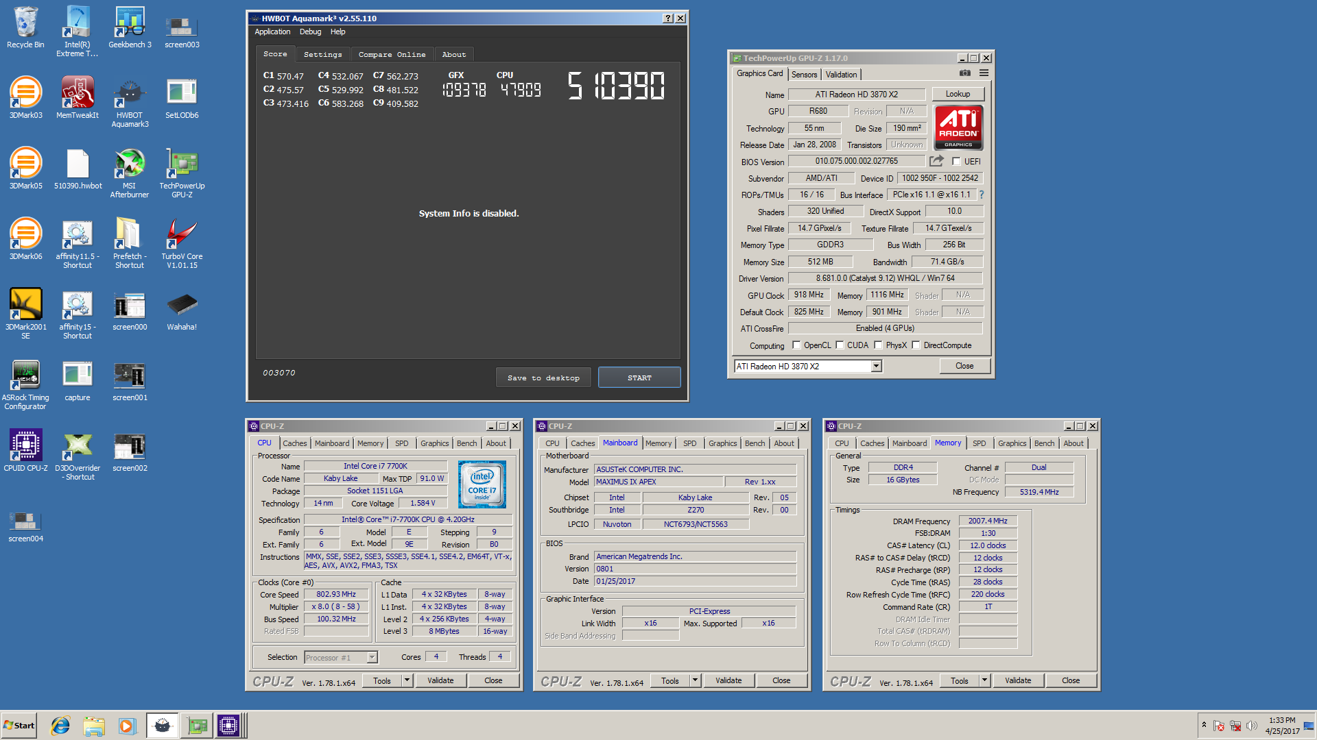
Task: Click the START button in Aquamark
Action: (x=639, y=378)
